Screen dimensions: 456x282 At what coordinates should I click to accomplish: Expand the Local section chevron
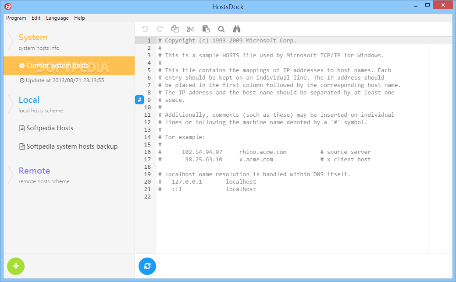[11, 104]
